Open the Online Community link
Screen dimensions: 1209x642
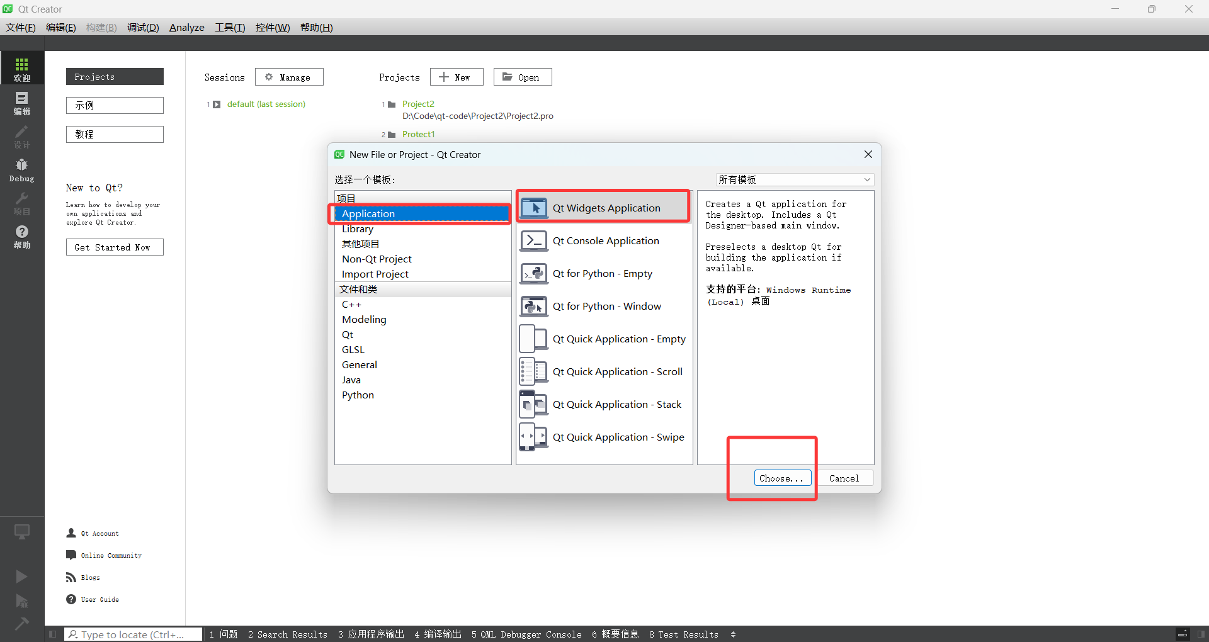[104, 555]
